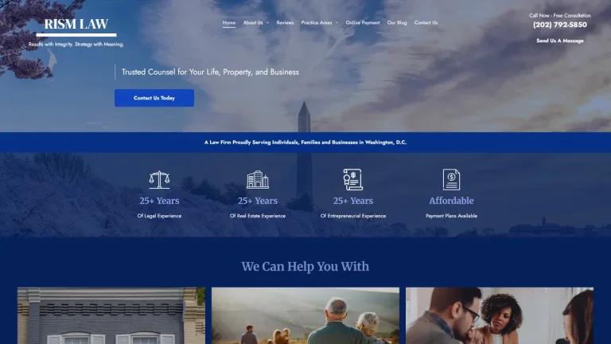Click the 'Proudly Serving' Washington, D.C. banner text

305,143
